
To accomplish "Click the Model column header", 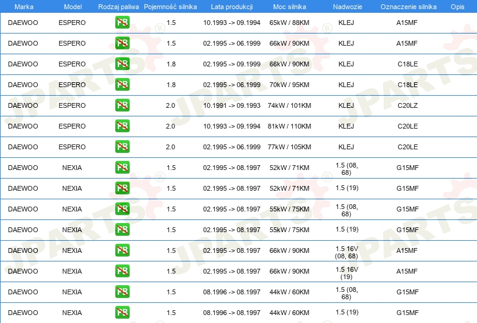I will (x=73, y=6).
